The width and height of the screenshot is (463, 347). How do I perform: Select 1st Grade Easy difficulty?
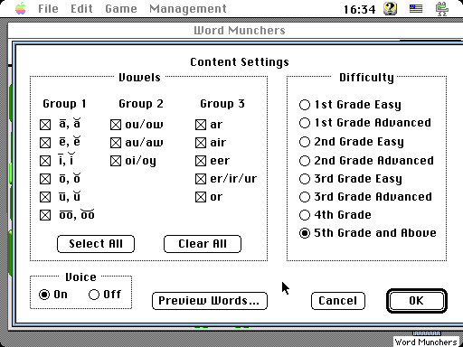pos(305,105)
